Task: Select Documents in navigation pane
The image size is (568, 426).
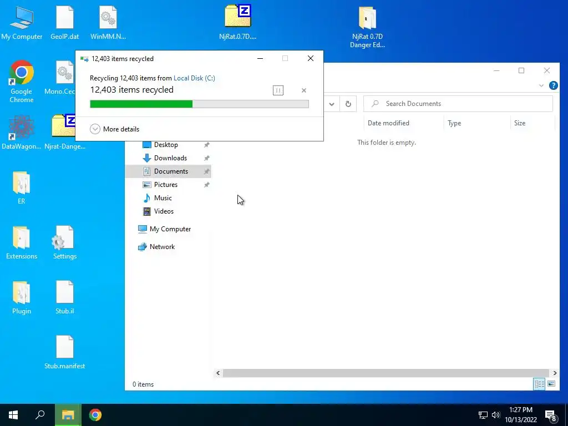Action: (x=168, y=171)
